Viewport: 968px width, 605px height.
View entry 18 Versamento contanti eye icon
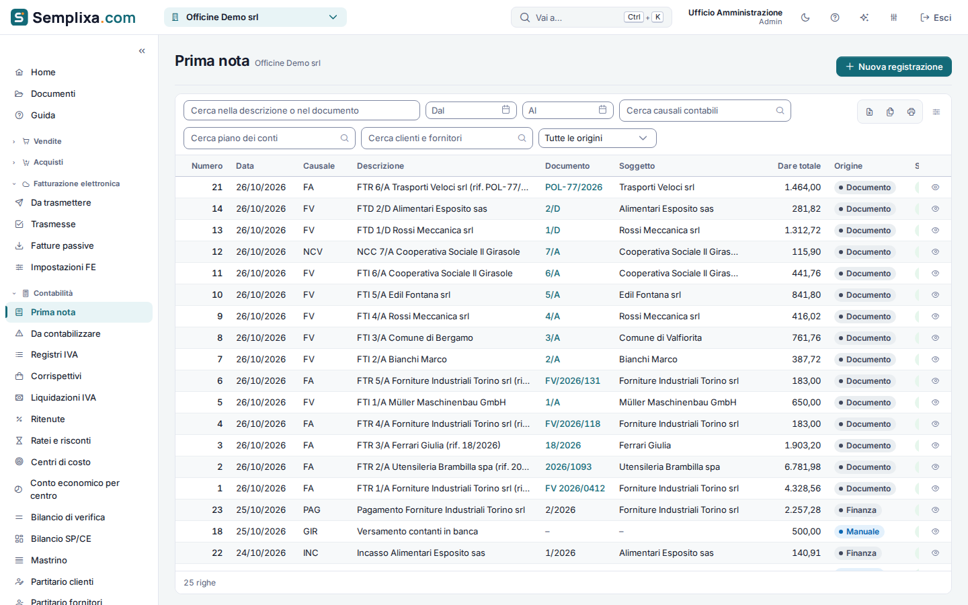935,532
